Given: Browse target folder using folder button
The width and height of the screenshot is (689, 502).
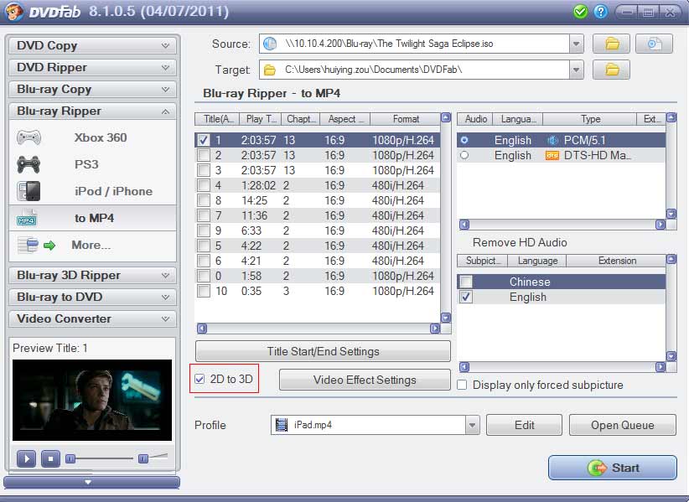Looking at the screenshot, I should [611, 70].
